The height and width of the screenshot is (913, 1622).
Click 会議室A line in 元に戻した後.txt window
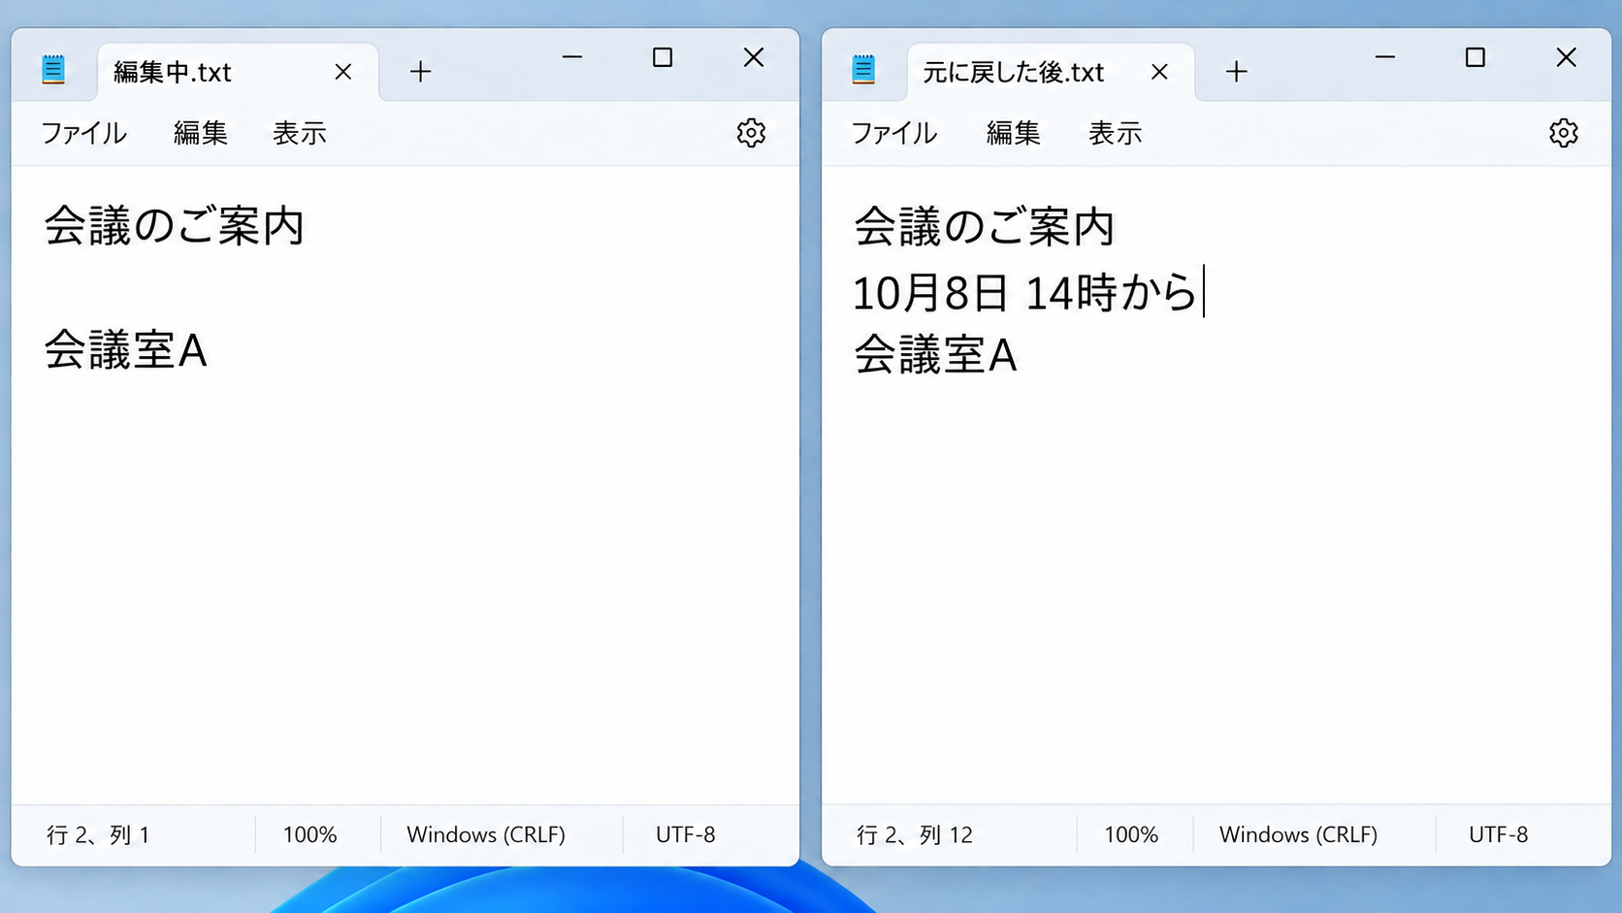[936, 355]
